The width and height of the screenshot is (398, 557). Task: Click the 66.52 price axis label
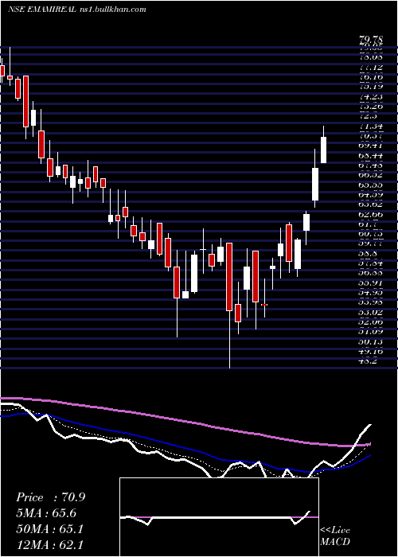(372, 175)
